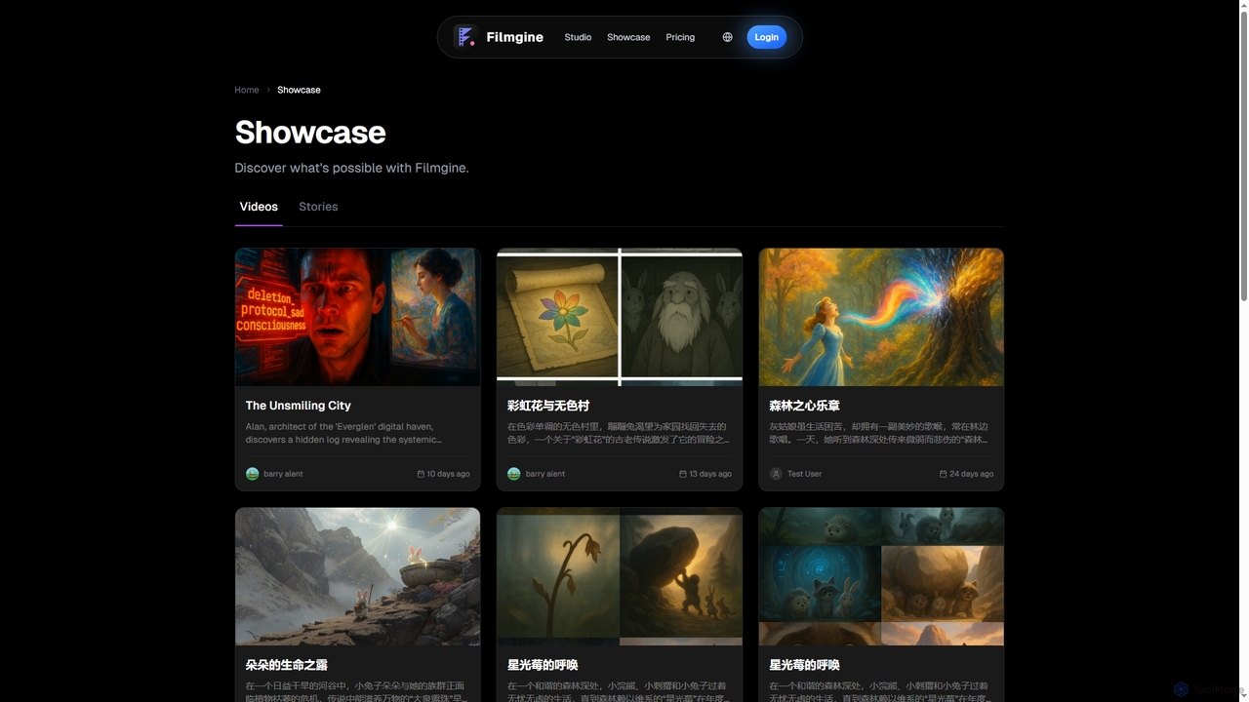Click the Showcase breadcrumb item

tap(299, 90)
